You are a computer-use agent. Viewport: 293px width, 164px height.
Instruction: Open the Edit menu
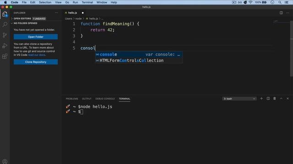click(33, 2)
